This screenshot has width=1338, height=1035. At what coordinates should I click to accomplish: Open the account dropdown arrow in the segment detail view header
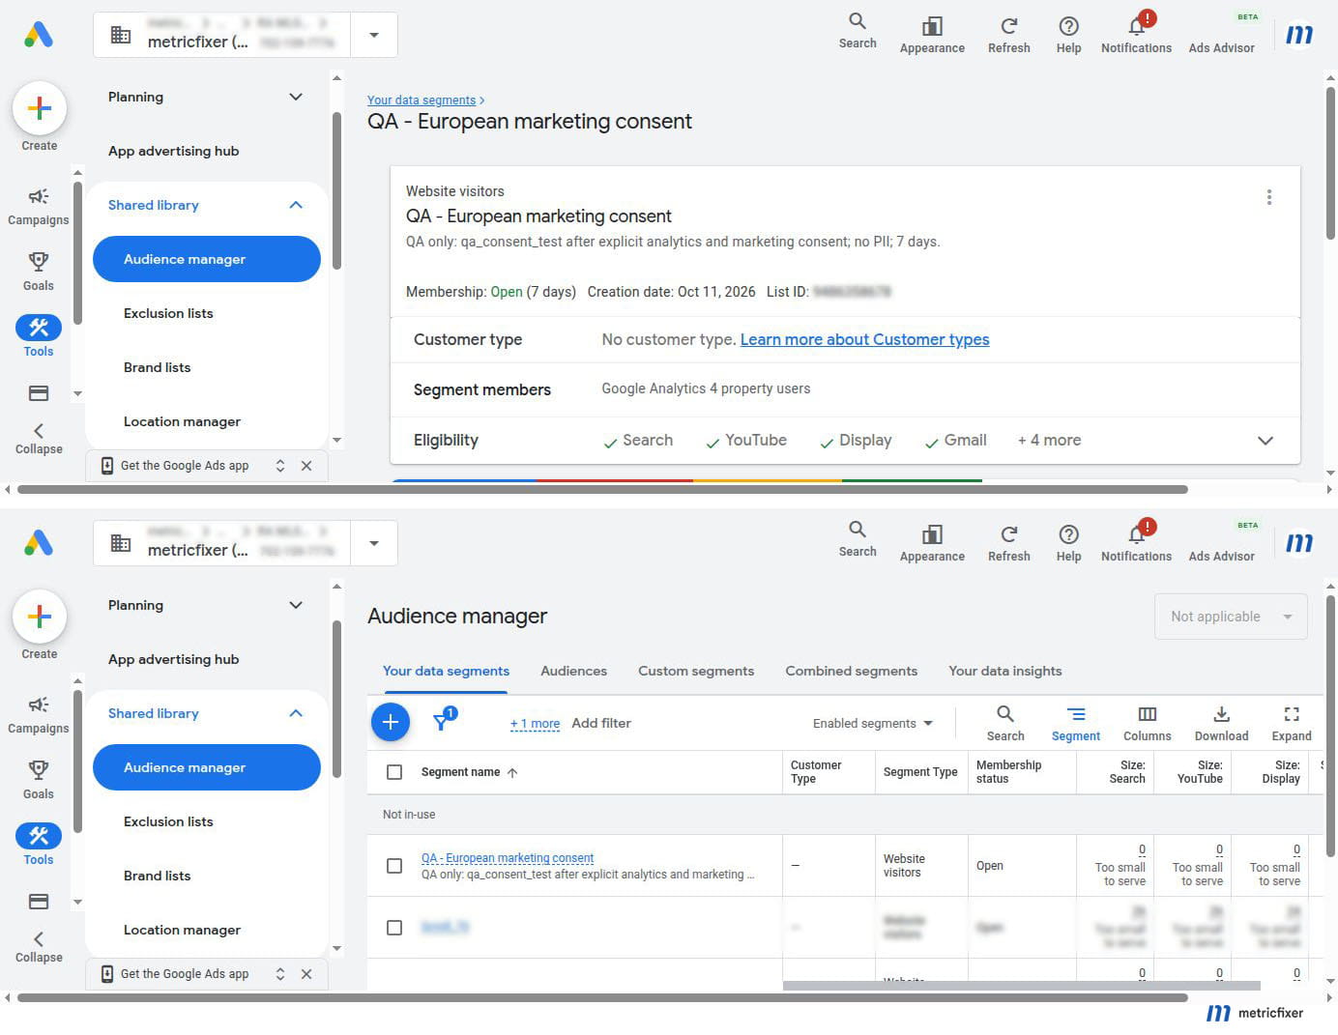[x=374, y=35]
